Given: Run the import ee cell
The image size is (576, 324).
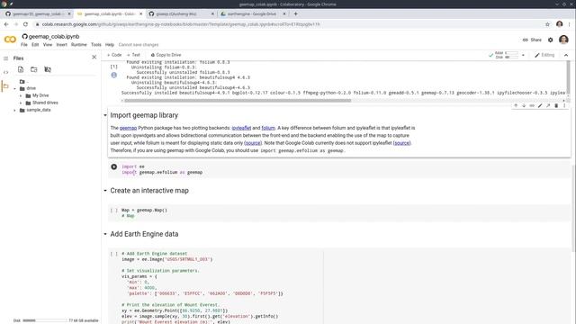Looking at the screenshot, I should (114, 166).
